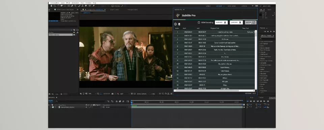
Task: Select the Clone Stamp tool
Action: 82,6
